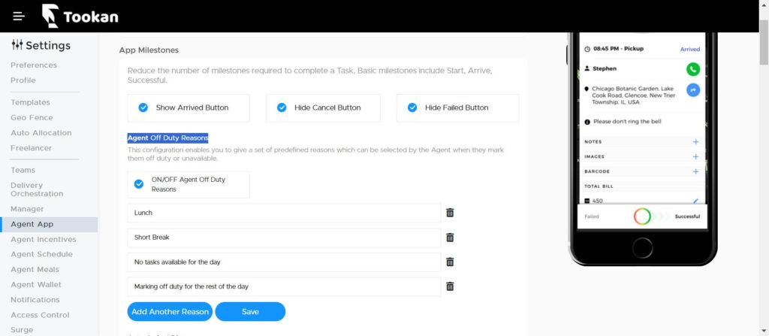769x336 pixels.
Task: Click the Add Another Reason button
Action: point(170,311)
